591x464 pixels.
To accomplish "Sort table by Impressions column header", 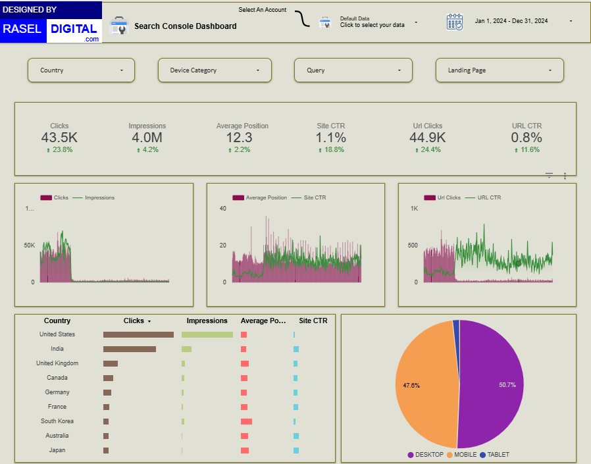I will [x=207, y=321].
